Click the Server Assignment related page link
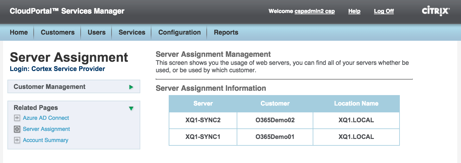Image resolution: width=461 pixels, height=163 pixels. click(x=46, y=129)
